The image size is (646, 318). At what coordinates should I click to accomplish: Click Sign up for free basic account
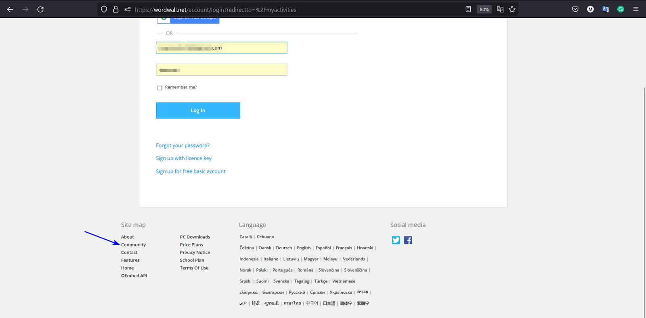(191, 171)
